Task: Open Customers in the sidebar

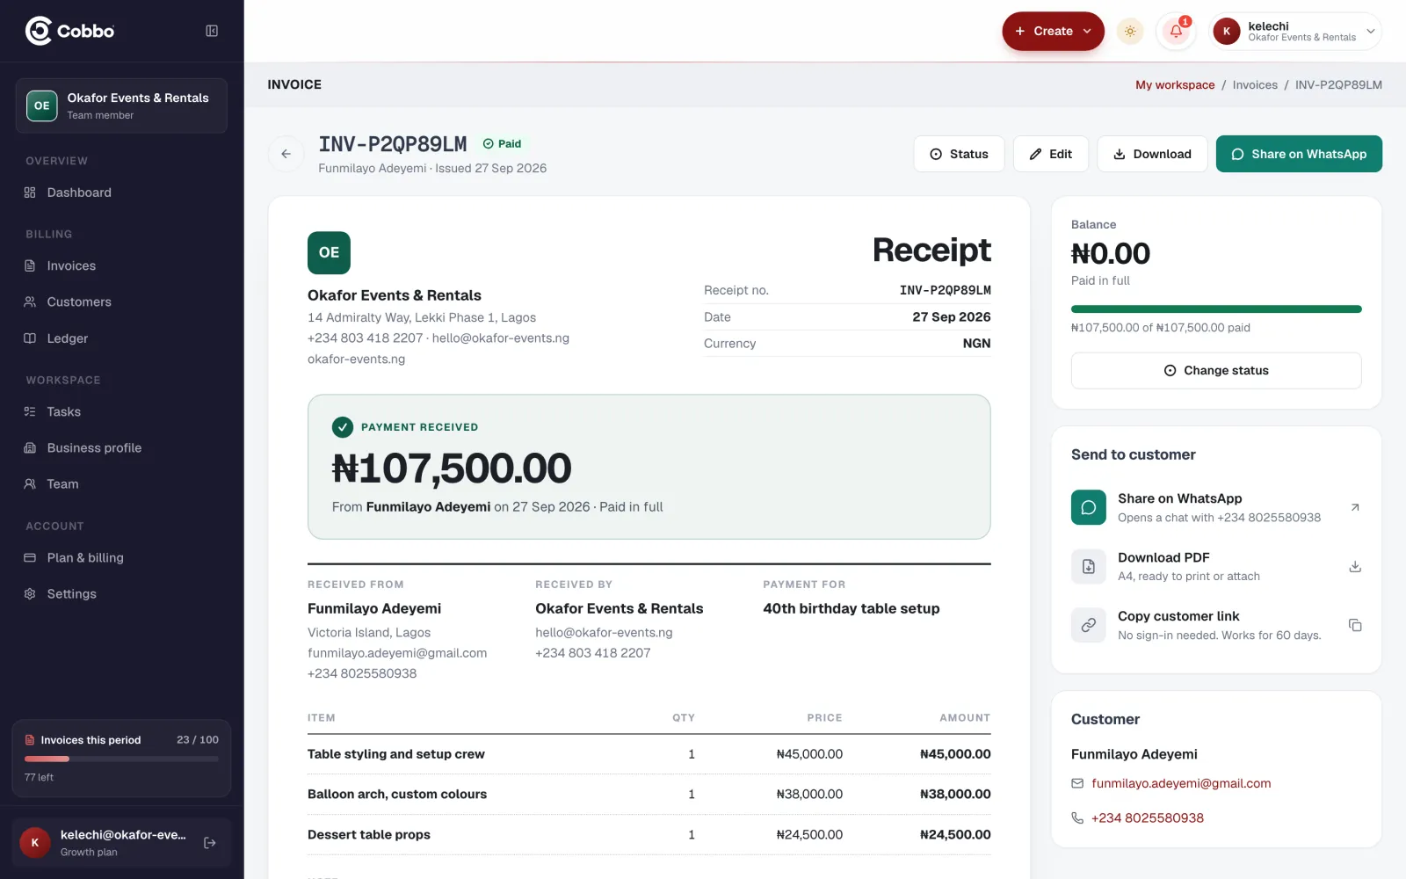Action: [x=121, y=301]
